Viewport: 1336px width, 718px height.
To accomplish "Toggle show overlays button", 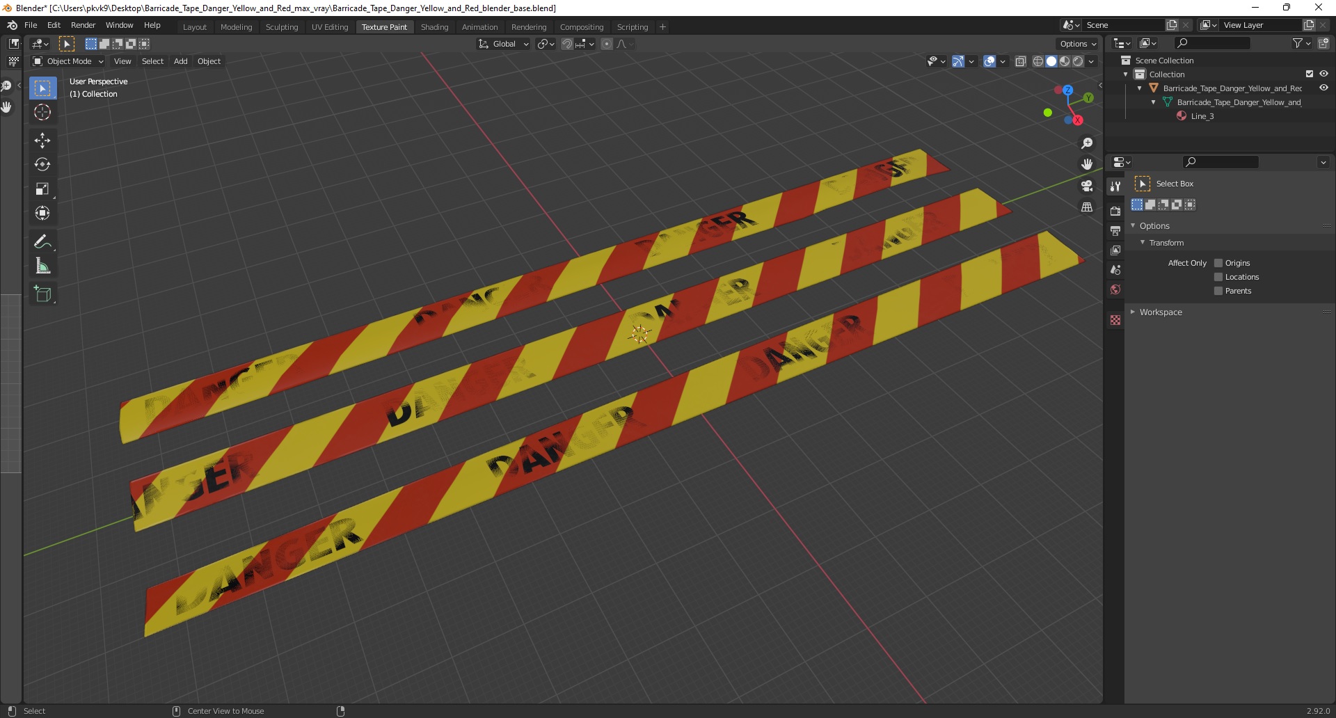I will 989,61.
